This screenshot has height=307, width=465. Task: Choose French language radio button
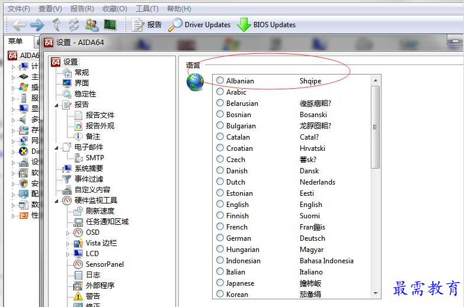(220, 227)
